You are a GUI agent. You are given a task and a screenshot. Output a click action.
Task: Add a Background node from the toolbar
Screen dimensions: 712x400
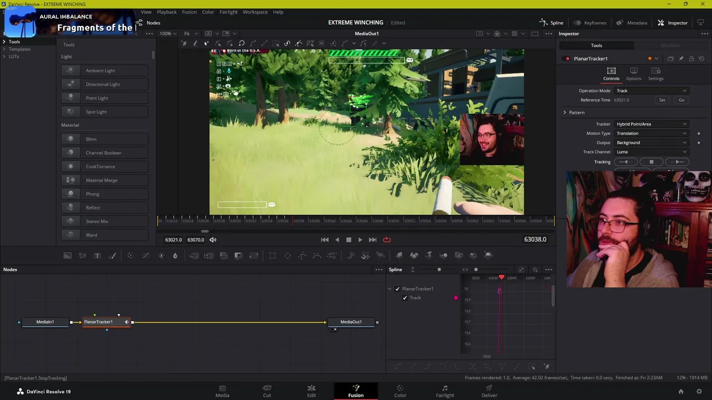coord(67,256)
